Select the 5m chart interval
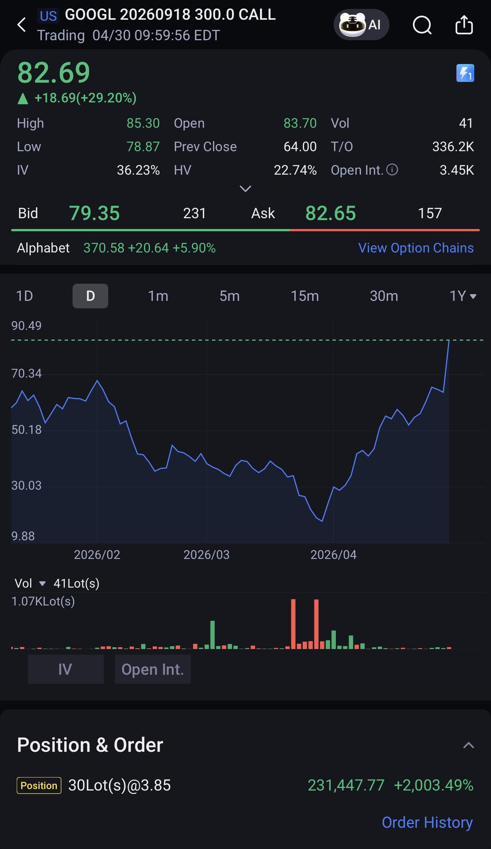 (x=230, y=296)
